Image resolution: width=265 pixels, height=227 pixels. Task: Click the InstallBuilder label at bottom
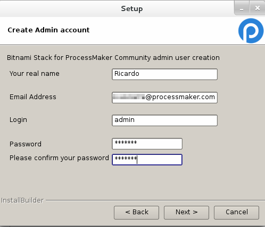coord(22,200)
